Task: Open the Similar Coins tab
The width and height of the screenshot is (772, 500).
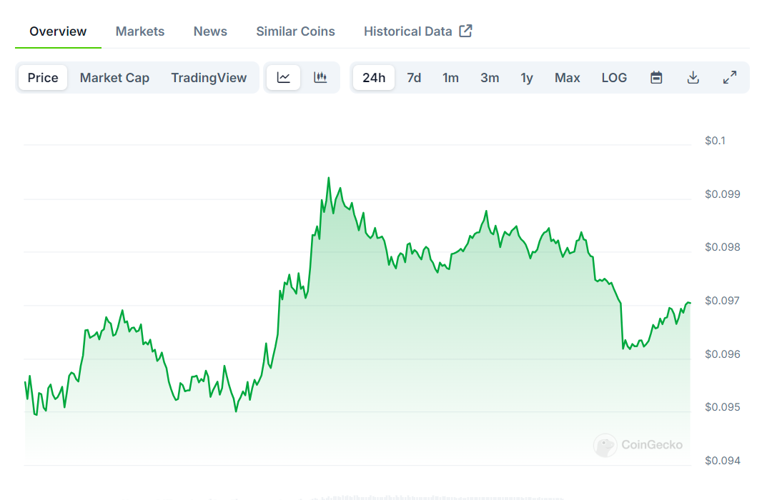Action: point(295,31)
